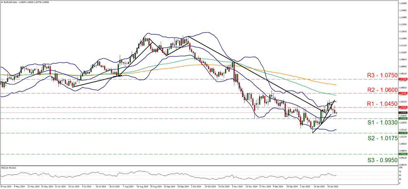Image resolution: width=408 pixels, height=189 pixels.
Task: Click the RSI scale value 30
Action: coord(400,179)
